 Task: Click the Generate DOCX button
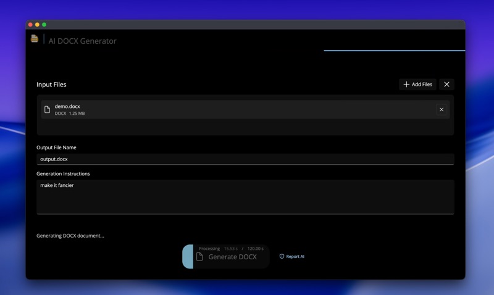pos(226,257)
